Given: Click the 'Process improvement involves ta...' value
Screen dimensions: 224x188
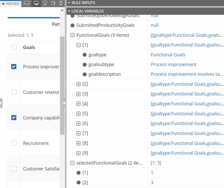Looking at the screenshot, I should [187, 74].
